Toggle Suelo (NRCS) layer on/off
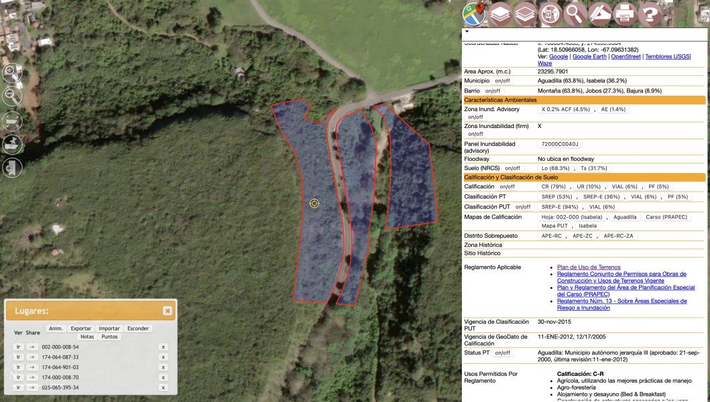The height and width of the screenshot is (402, 710). click(x=512, y=168)
